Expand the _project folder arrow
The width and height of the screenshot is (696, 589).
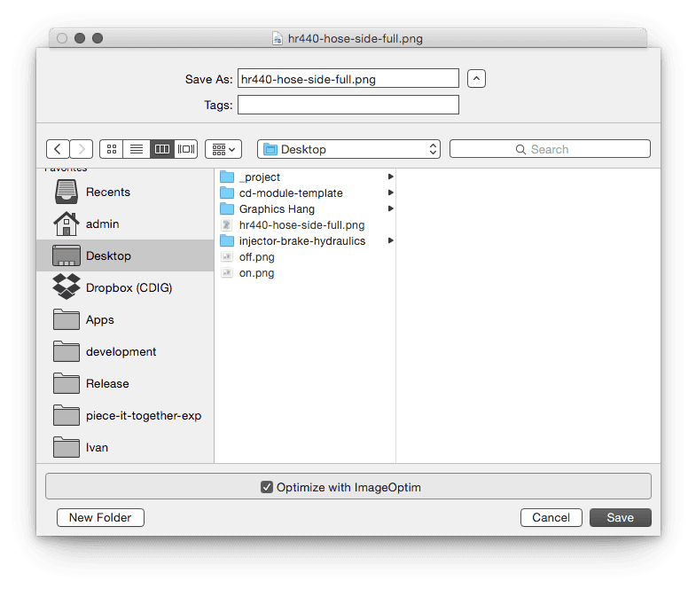pyautogui.click(x=390, y=177)
